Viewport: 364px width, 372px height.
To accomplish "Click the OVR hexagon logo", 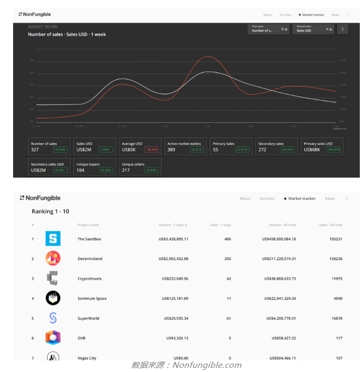I will (53, 338).
